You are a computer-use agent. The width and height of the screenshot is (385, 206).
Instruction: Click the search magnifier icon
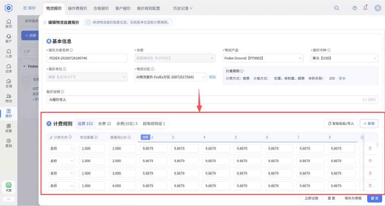tap(337, 8)
